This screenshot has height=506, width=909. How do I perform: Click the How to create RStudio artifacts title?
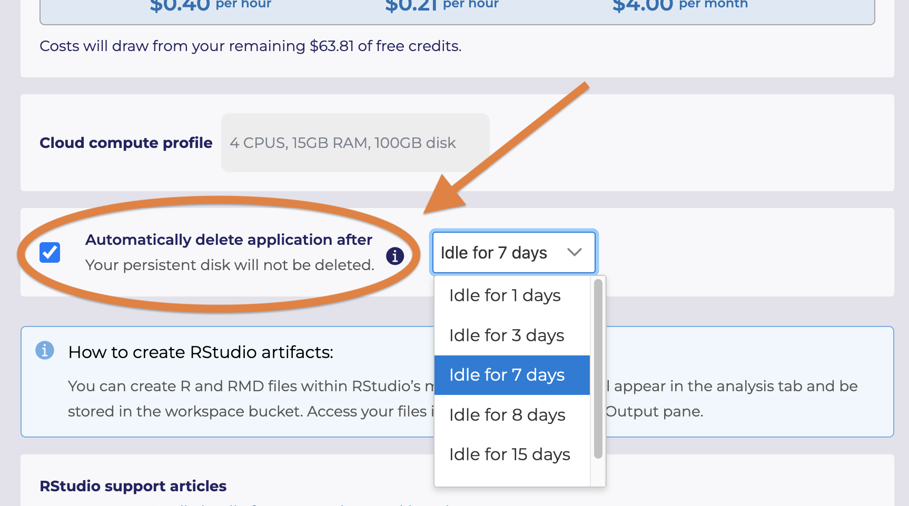[201, 352]
